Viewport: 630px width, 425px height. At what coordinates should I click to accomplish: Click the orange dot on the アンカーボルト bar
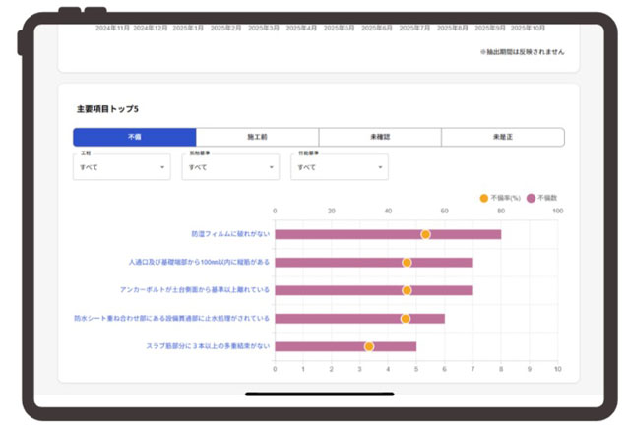tap(407, 290)
